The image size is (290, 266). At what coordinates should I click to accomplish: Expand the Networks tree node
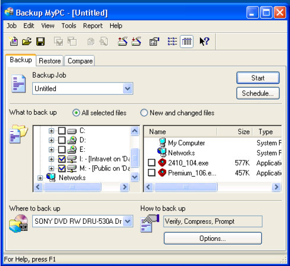40,178
